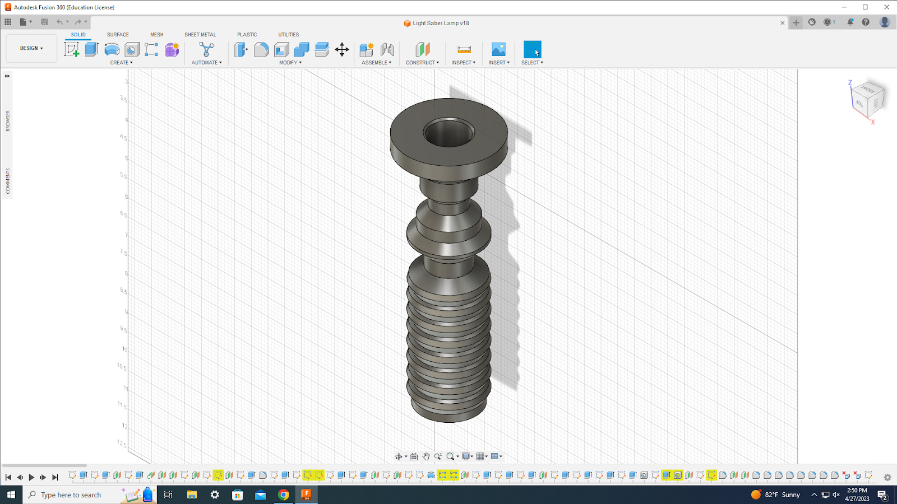Expand the Modify menu dropdown
Screen dimensions: 897x504
tap(290, 63)
